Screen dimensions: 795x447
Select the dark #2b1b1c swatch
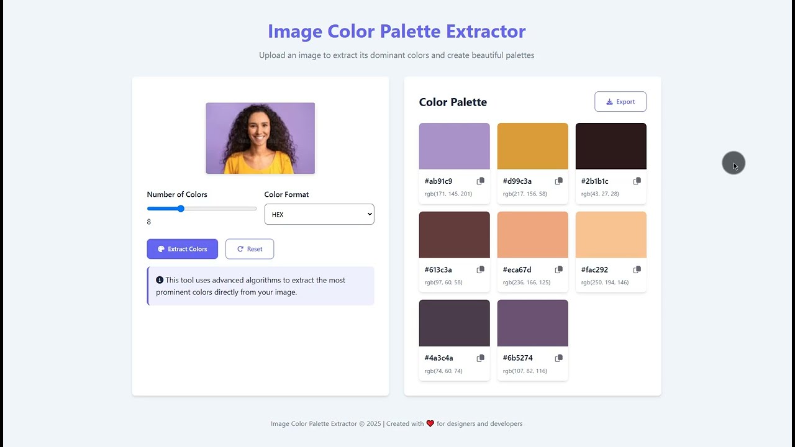click(x=611, y=146)
